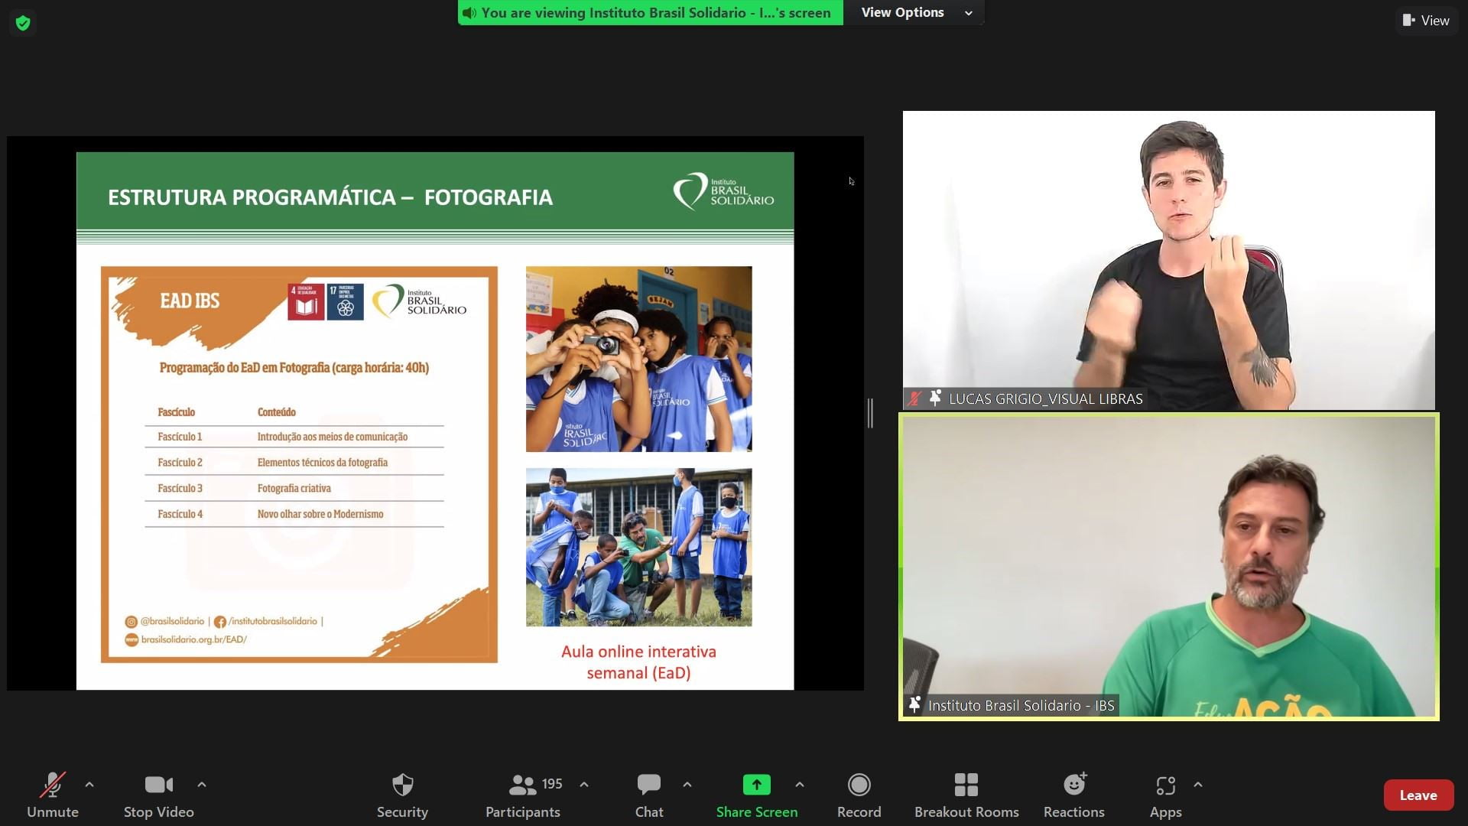The width and height of the screenshot is (1468, 826).
Task: Open the Apps panel
Action: pyautogui.click(x=1165, y=795)
